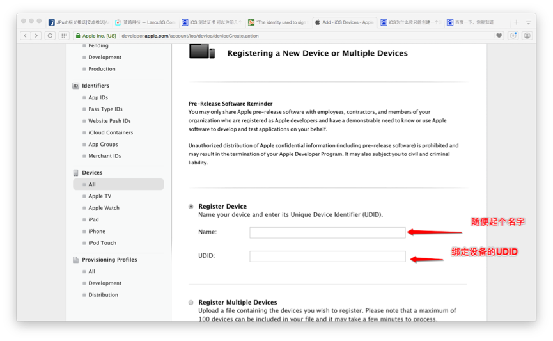Open Merchant IDs in sidebar

105,155
